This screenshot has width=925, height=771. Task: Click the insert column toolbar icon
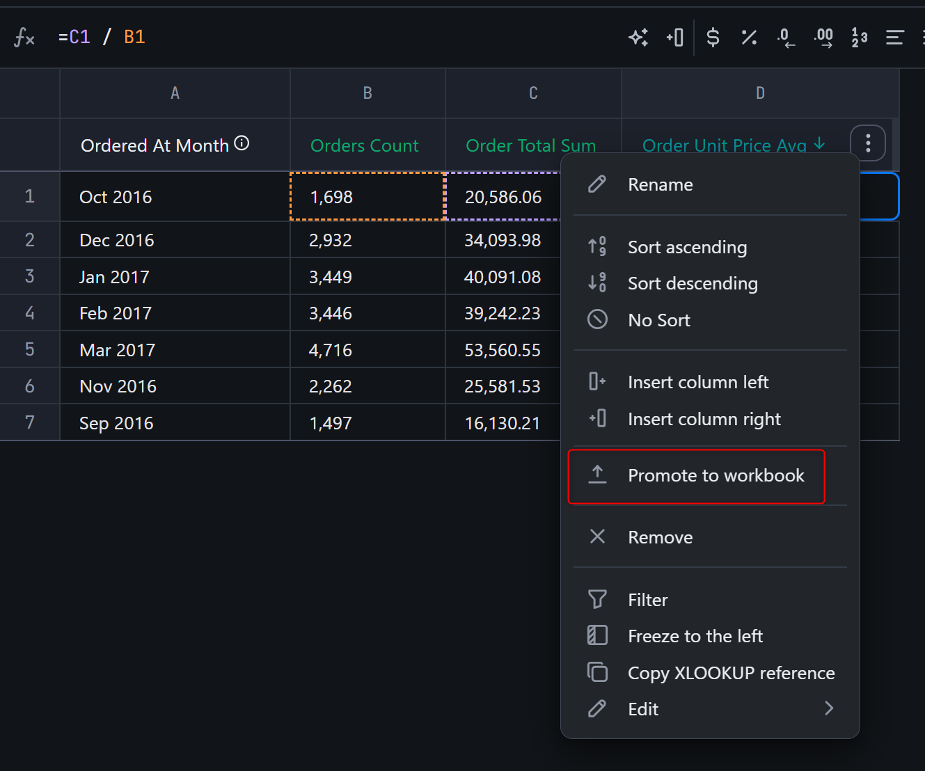(x=675, y=38)
